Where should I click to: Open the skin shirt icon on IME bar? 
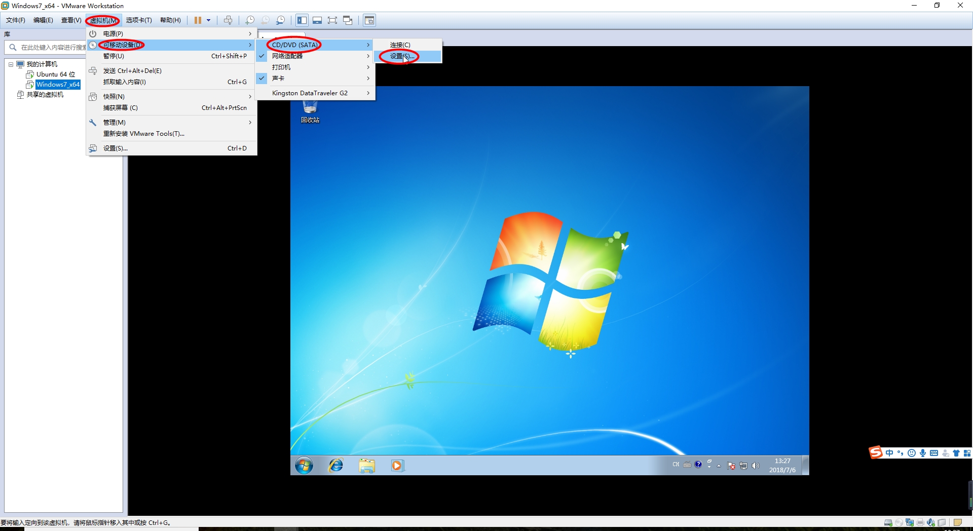(956, 453)
